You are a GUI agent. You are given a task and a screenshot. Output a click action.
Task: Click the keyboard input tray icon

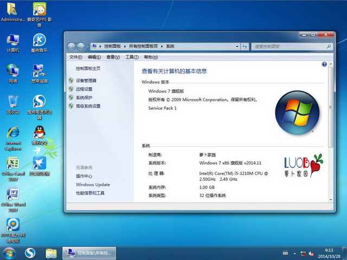click(x=286, y=252)
